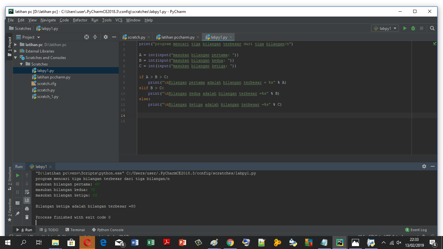Image resolution: width=443 pixels, height=249 pixels.
Task: Click up the stack trace arrow
Action: (27, 175)
